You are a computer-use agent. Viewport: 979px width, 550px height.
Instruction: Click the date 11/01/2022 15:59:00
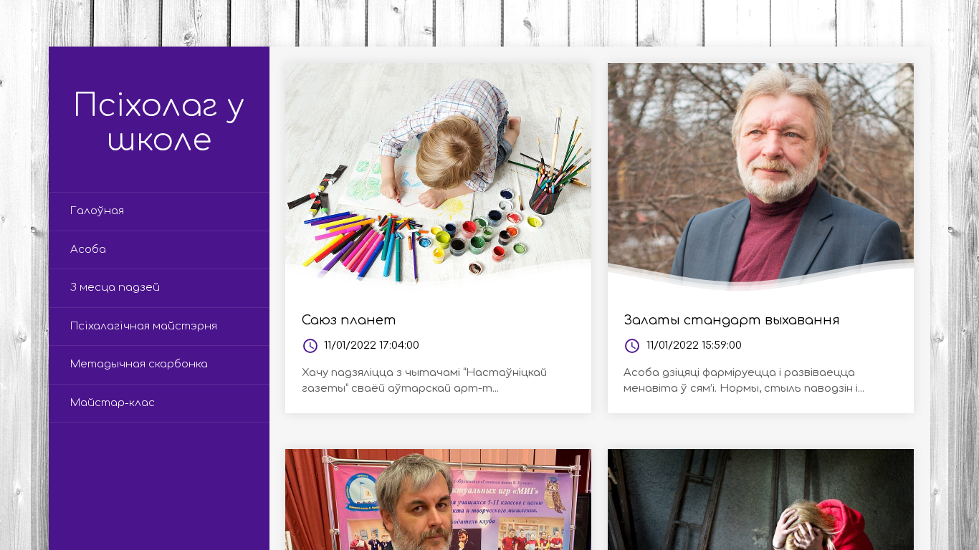point(694,345)
